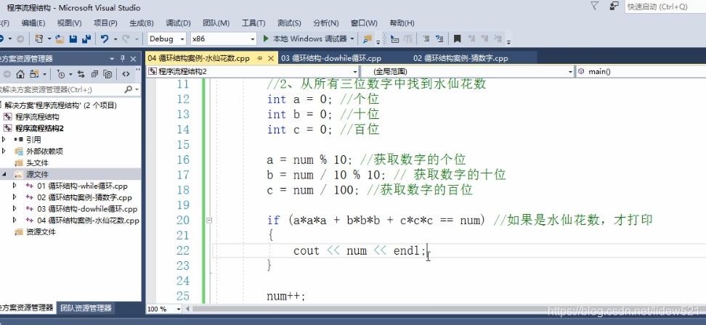Click the Home icon in Solution Explorer
Screen dimensions: 706x325
coord(20,74)
